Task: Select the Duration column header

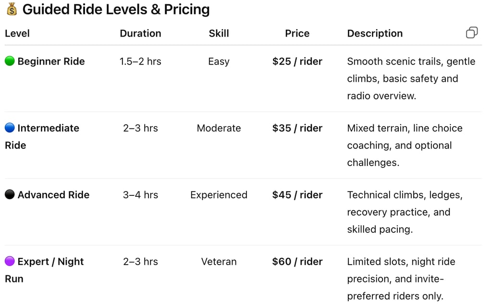Action: tap(140, 33)
